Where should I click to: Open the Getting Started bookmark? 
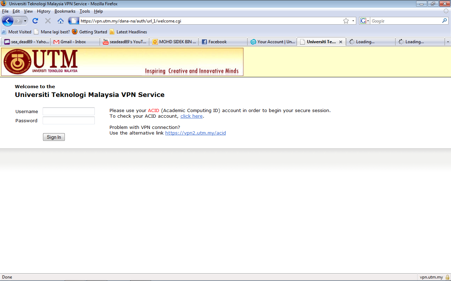click(89, 32)
